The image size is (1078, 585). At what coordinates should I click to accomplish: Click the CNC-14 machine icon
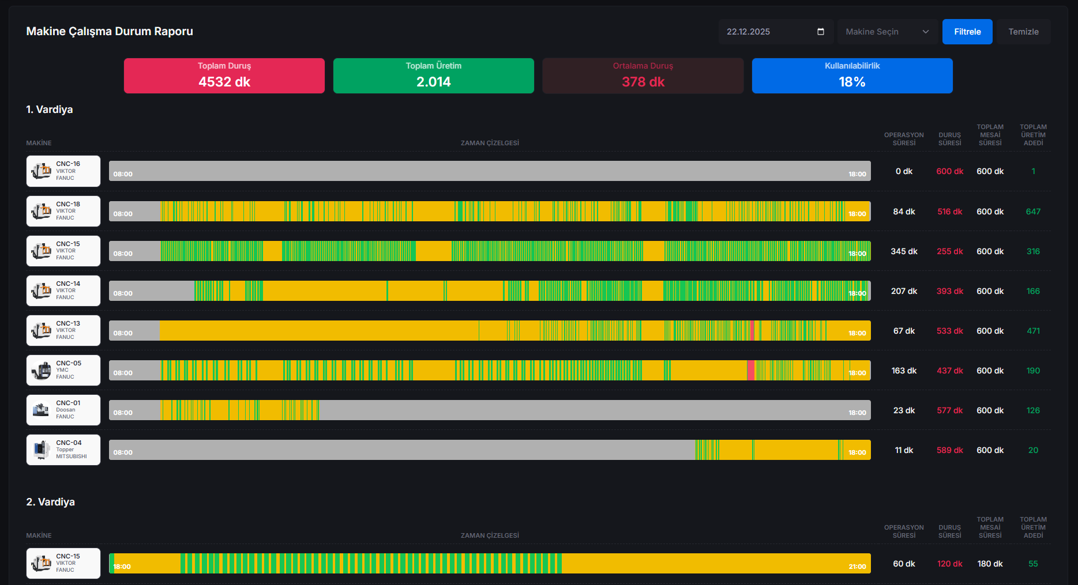pos(42,291)
